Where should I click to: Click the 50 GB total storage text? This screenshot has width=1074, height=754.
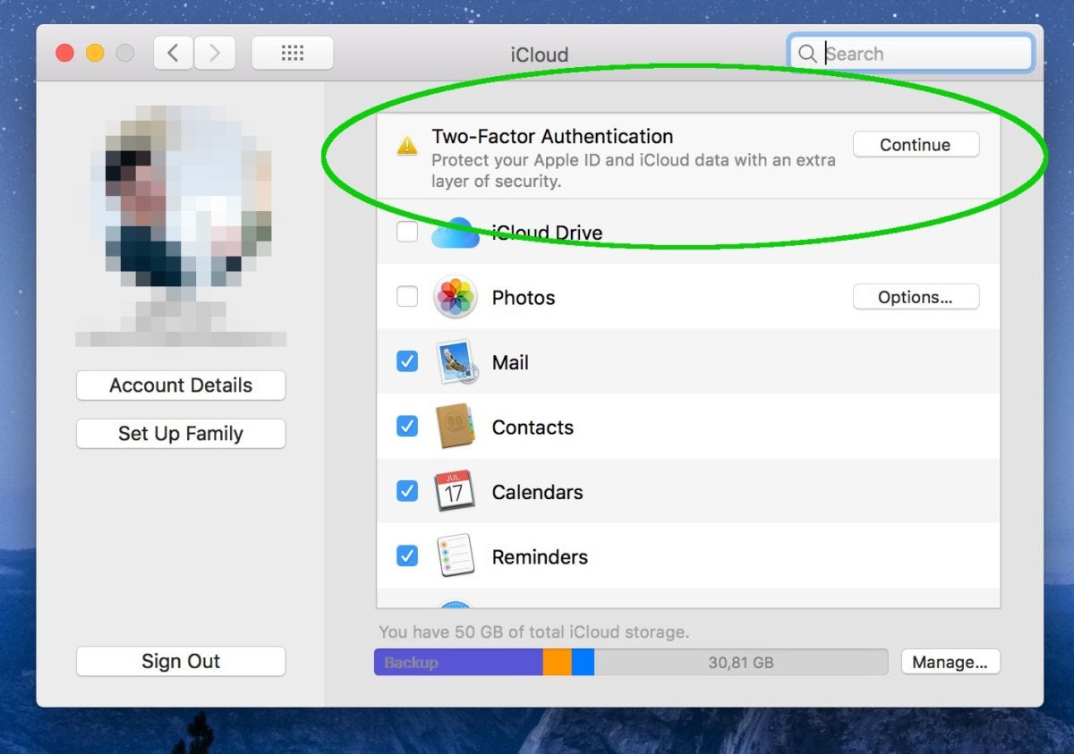tap(533, 632)
